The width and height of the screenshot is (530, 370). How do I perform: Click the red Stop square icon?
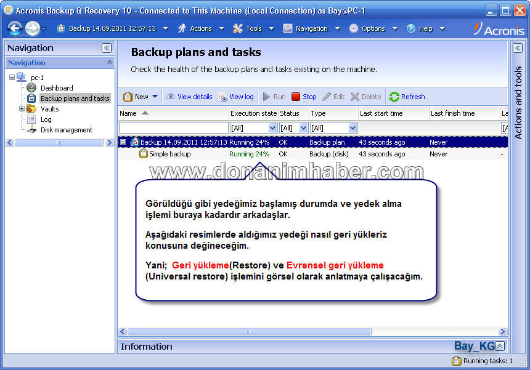pyautogui.click(x=296, y=97)
